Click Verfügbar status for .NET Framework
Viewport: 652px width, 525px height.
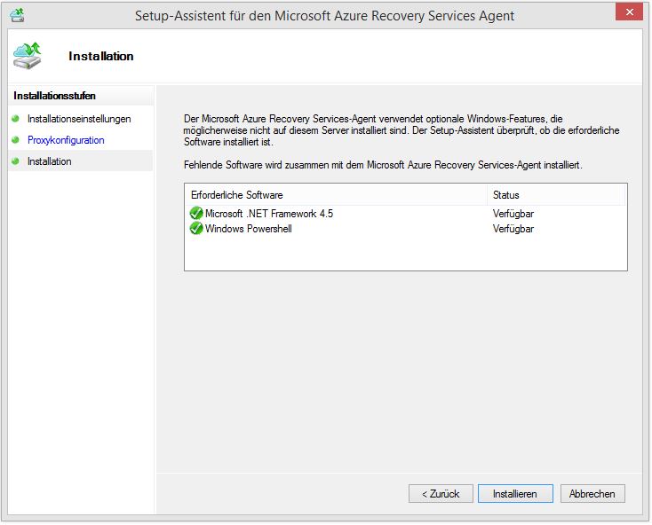pos(513,214)
